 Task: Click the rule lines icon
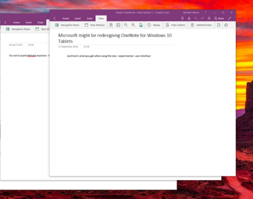(118, 25)
